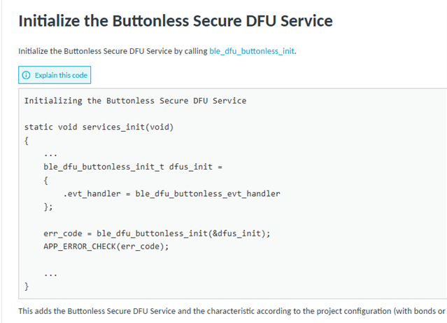Click the first ellipsis line in code
The image size is (447, 323).
coord(51,155)
